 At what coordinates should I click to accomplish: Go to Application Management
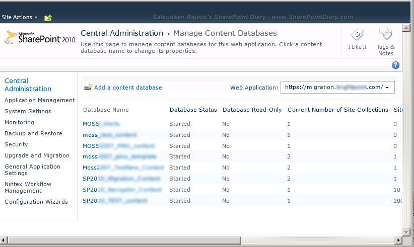40,100
